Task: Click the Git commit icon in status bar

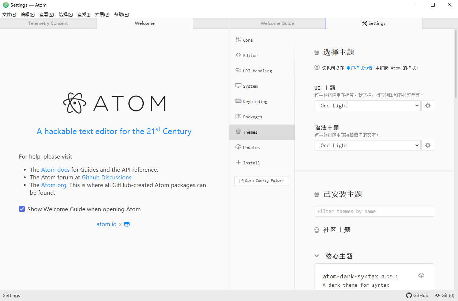Action: [437, 295]
